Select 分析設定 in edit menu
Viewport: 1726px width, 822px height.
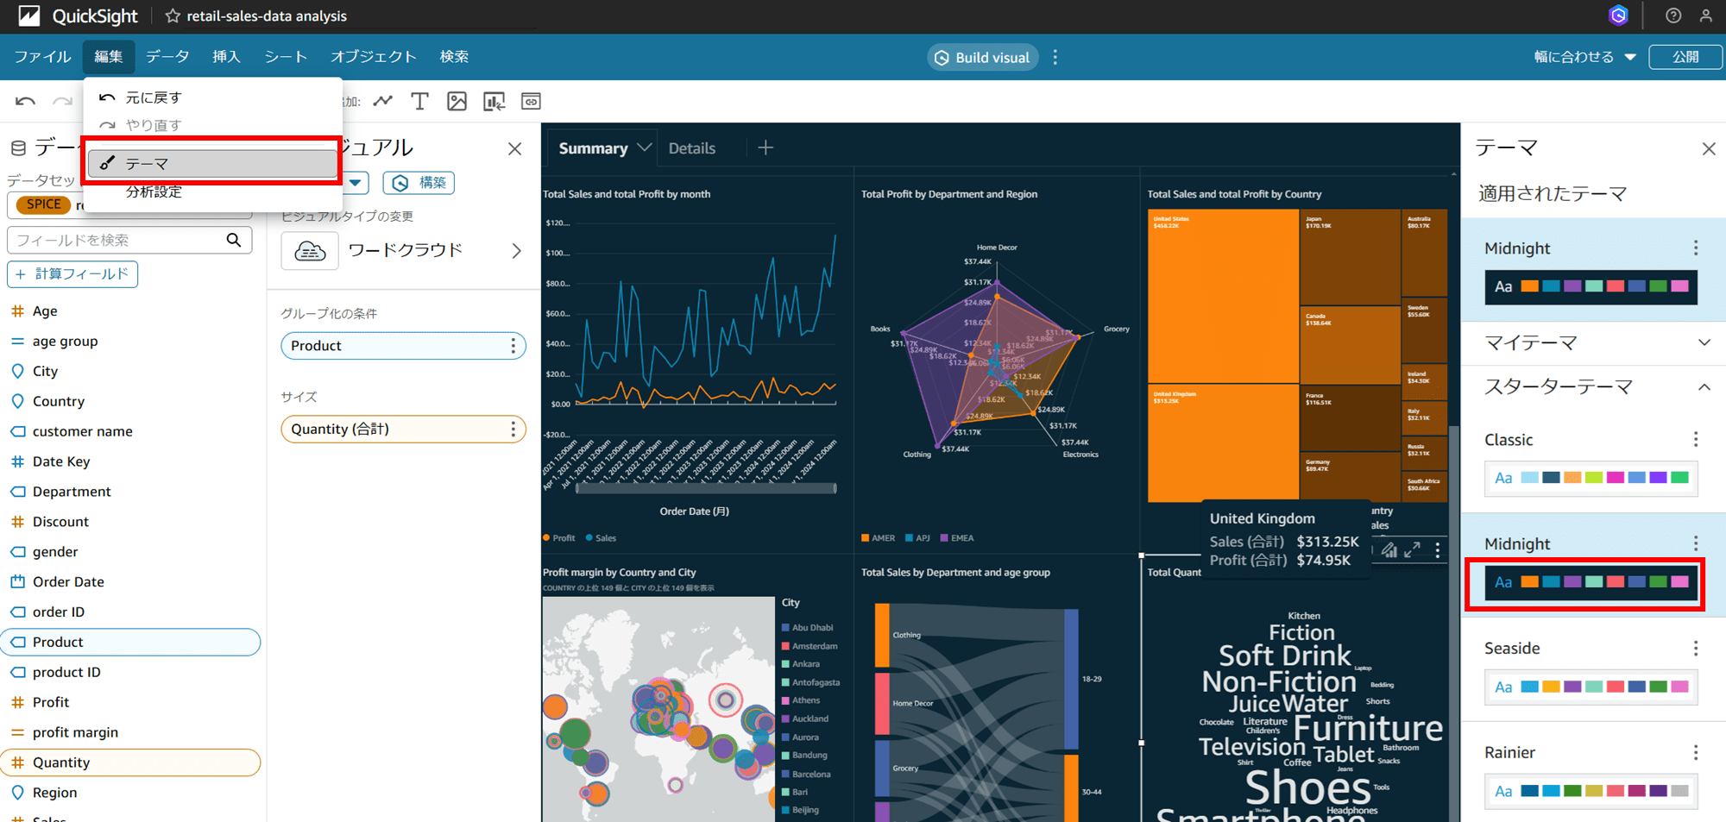[x=213, y=191]
